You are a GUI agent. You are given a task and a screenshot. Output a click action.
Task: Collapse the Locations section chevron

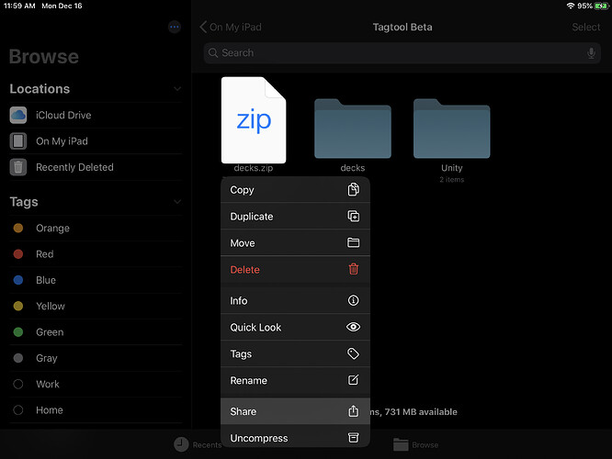click(177, 89)
